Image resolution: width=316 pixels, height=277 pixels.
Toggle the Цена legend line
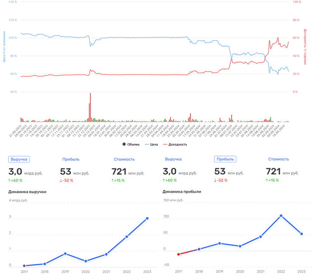[x=147, y=144]
